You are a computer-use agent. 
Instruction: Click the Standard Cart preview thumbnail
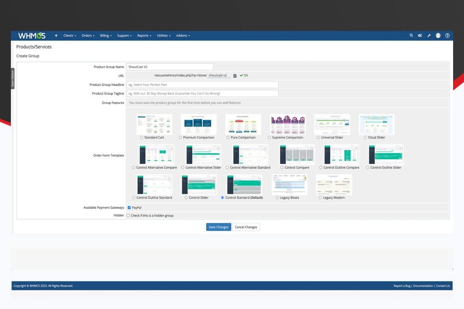point(154,124)
